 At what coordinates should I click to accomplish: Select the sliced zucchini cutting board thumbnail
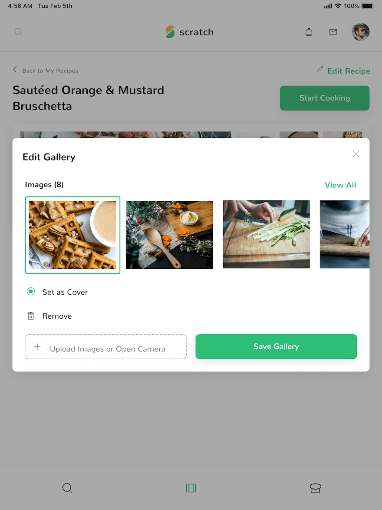click(x=266, y=234)
